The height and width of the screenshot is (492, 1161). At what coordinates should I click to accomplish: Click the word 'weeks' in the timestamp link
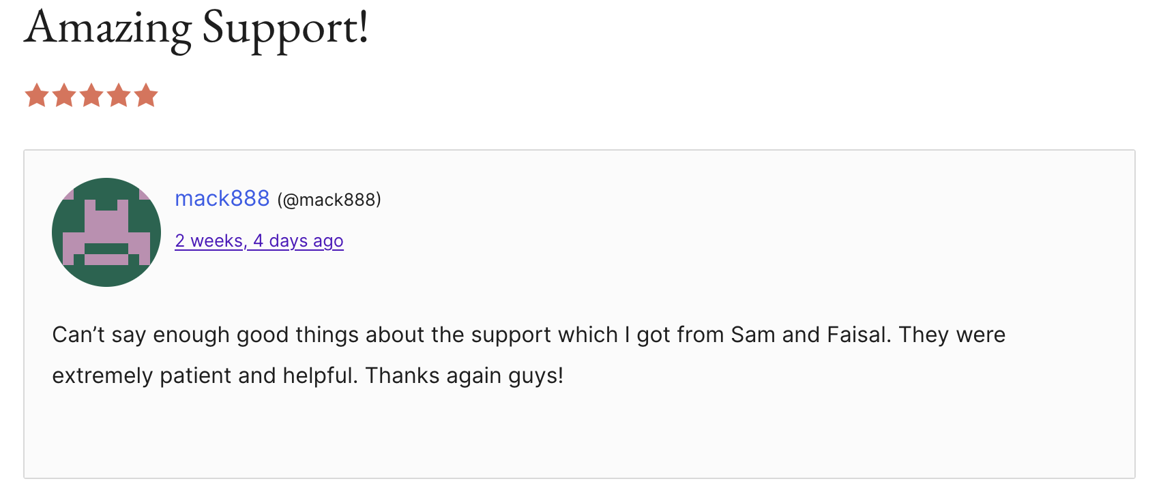(217, 241)
